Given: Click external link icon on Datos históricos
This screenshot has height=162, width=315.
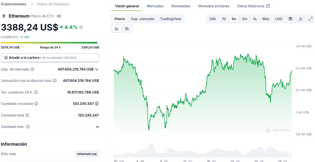Looking at the screenshot, I should point(268,6).
